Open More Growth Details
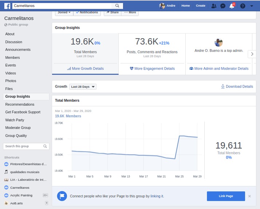The height and width of the screenshot is (209, 260). (86, 69)
